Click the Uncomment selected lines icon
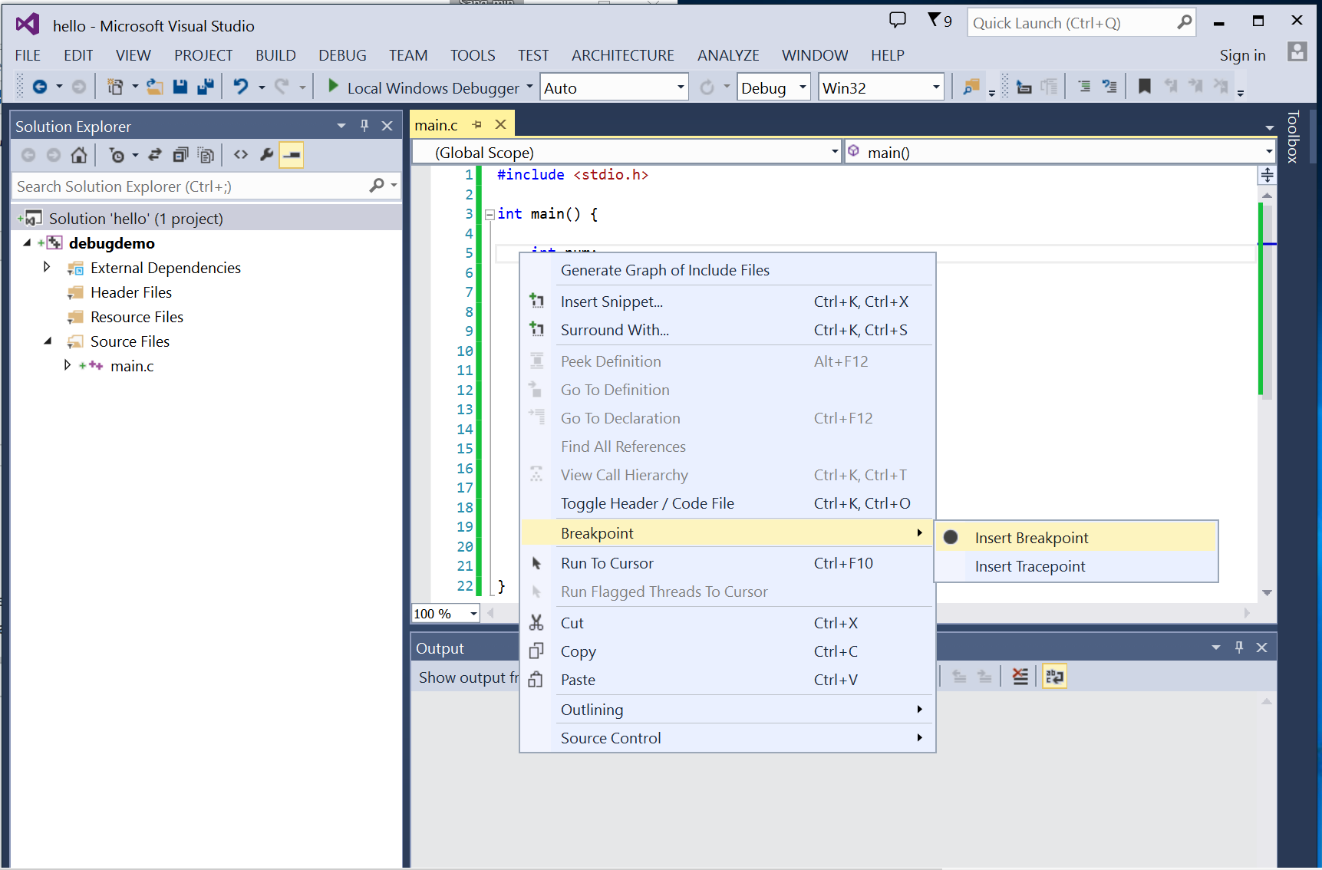The image size is (1322, 870). pyautogui.click(x=1109, y=87)
